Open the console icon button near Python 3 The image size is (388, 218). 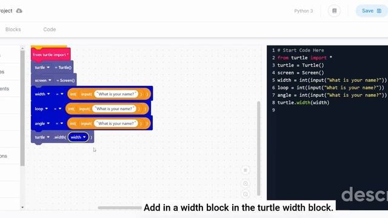(x=334, y=11)
